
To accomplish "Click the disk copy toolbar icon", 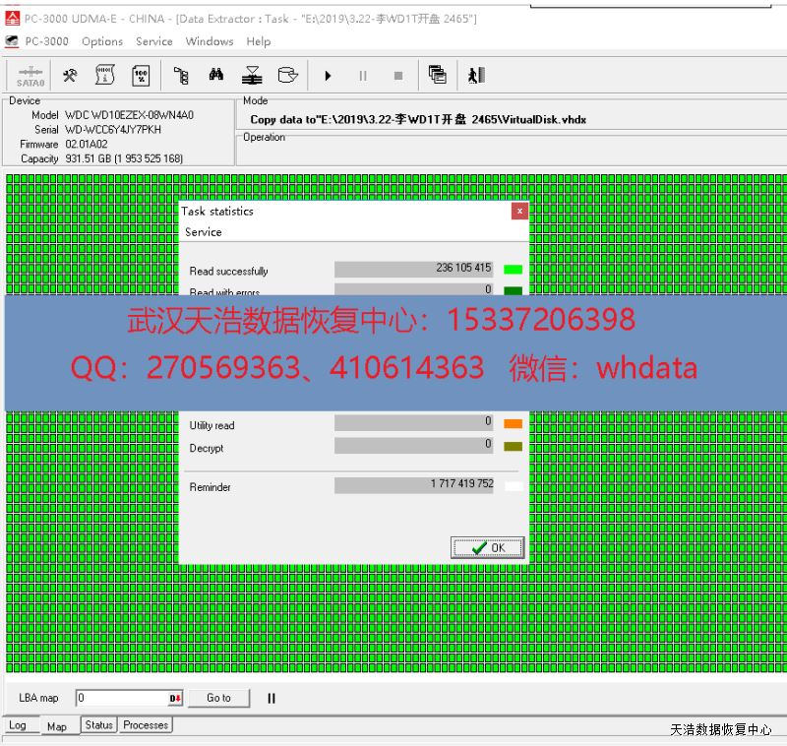I will pos(287,76).
